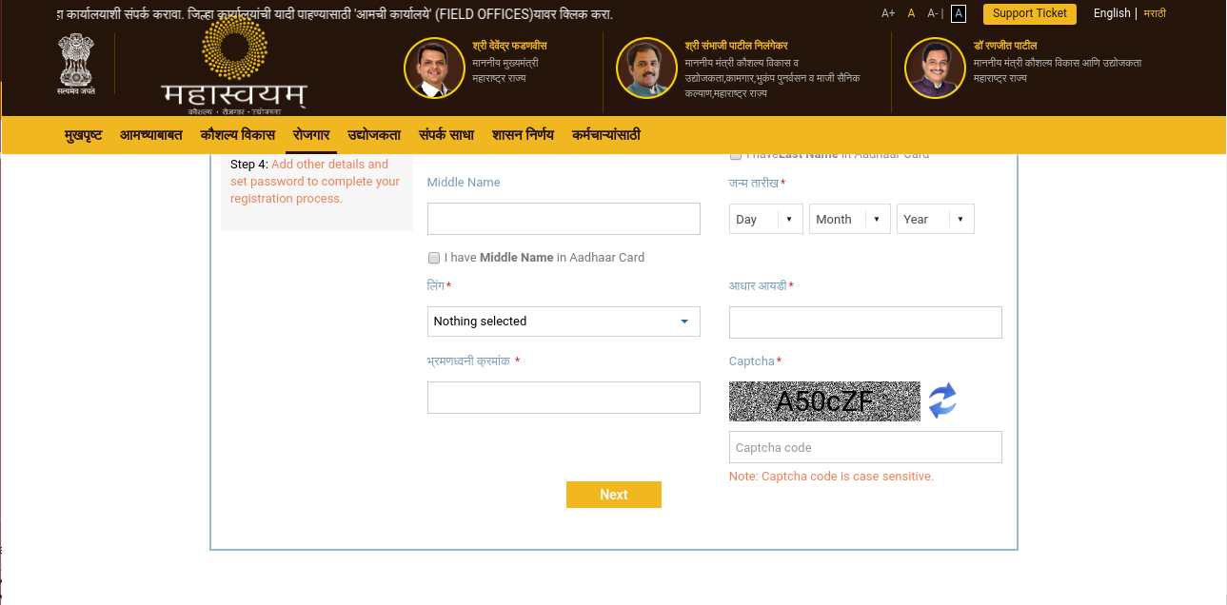Increase font size with A+
1227x605 pixels.
[x=888, y=13]
